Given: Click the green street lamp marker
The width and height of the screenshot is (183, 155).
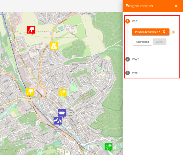Looking at the screenshot, I should [108, 146].
